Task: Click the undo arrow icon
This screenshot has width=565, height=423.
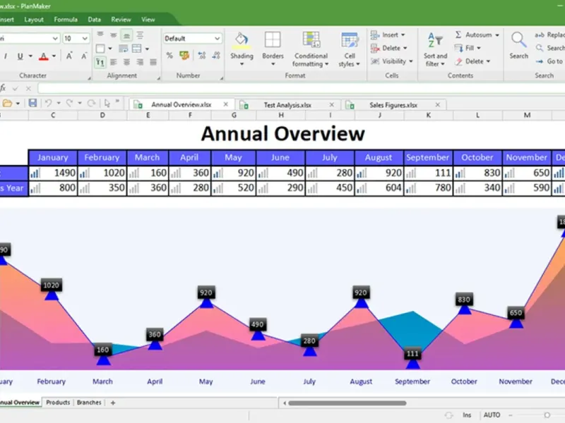Action: tap(48, 103)
